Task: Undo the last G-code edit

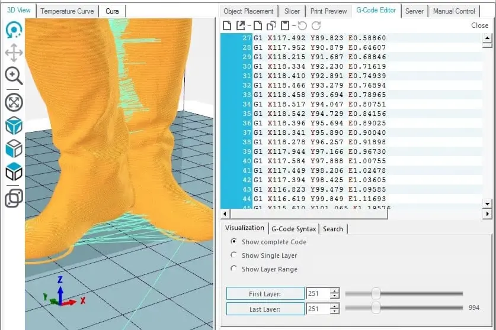Action: pyautogui.click(x=302, y=25)
